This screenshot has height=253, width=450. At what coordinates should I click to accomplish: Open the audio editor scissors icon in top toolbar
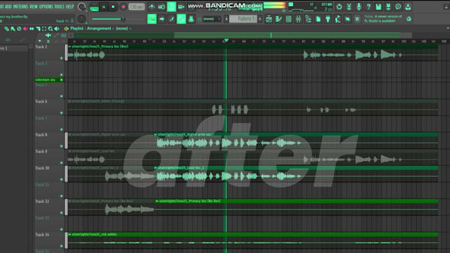point(349,7)
